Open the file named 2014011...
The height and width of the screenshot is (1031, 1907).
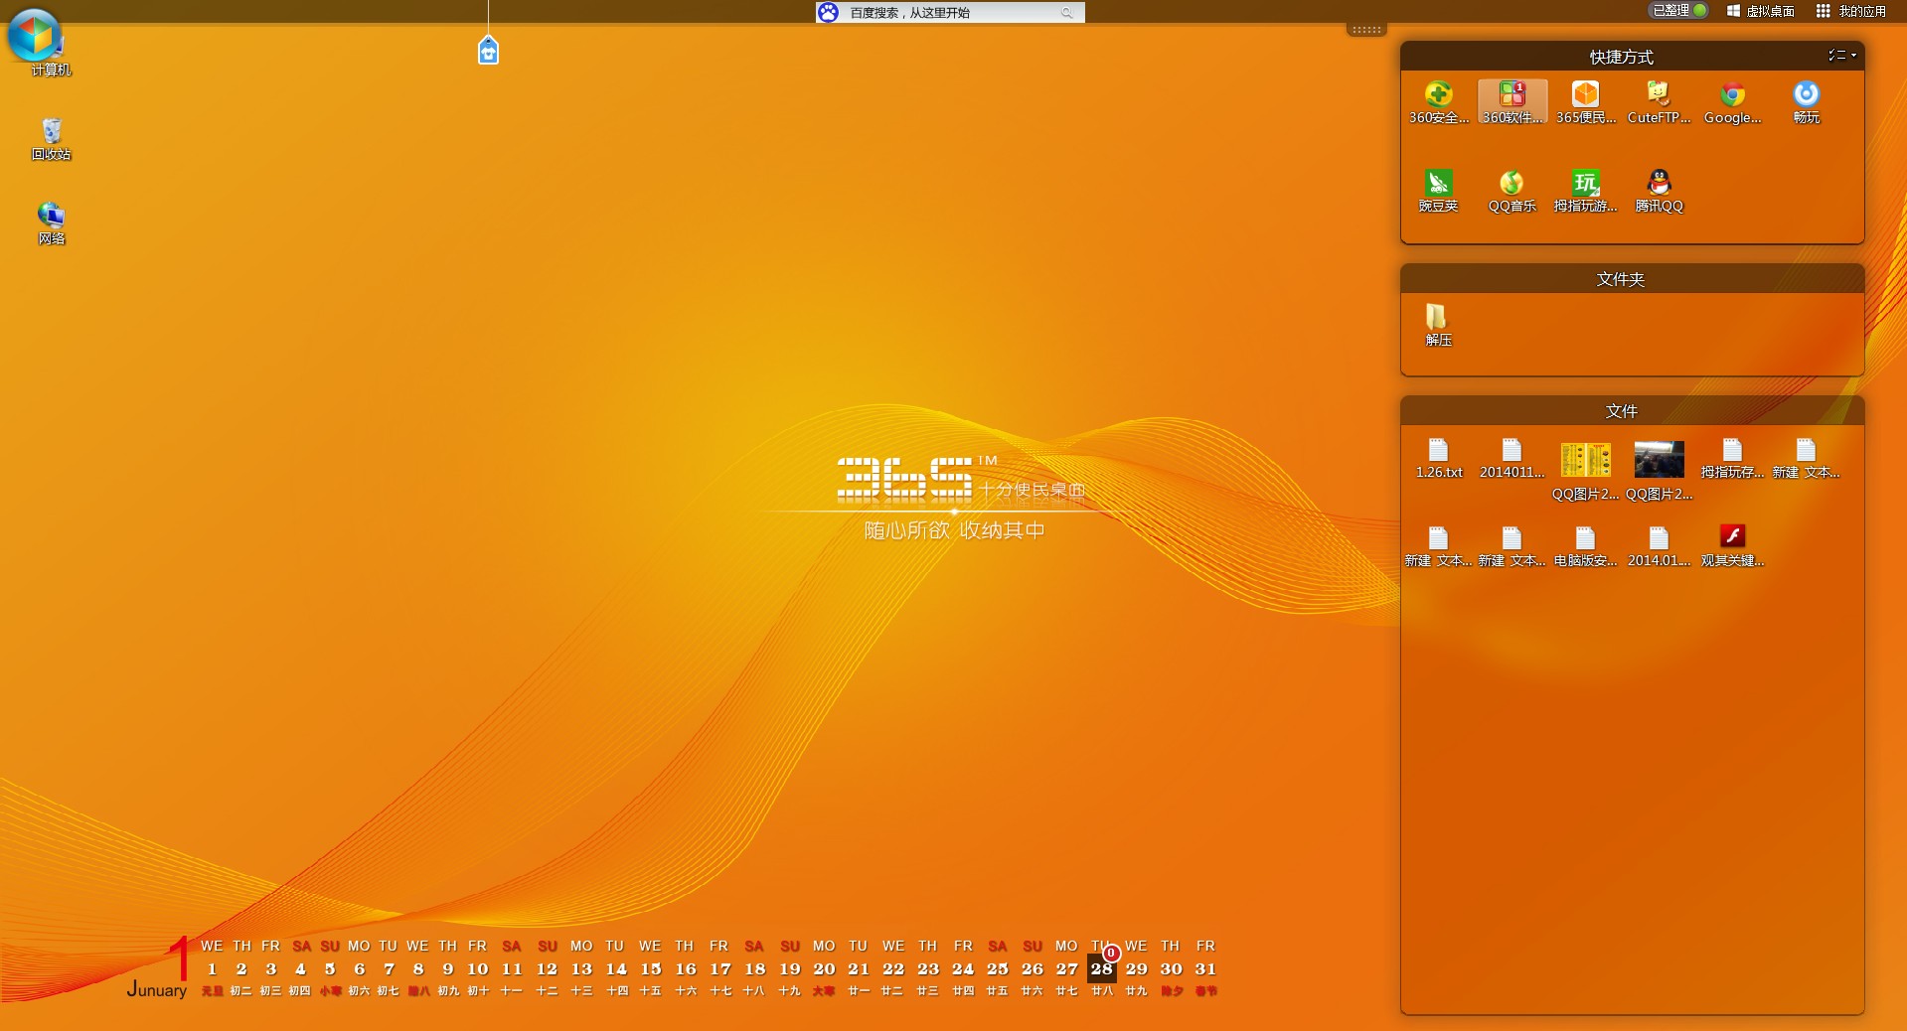[1511, 459]
